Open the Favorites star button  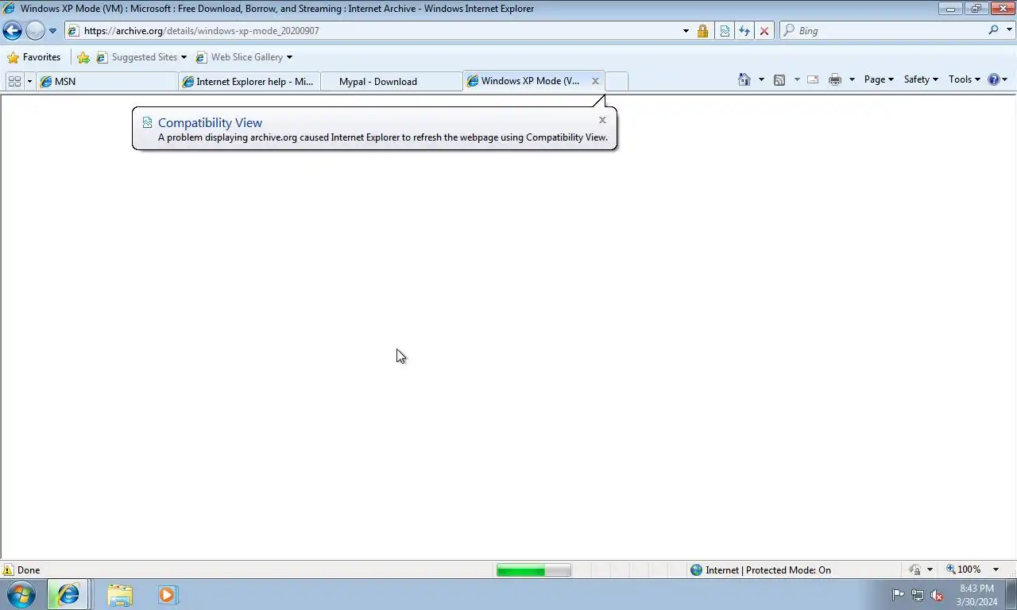[x=33, y=57]
